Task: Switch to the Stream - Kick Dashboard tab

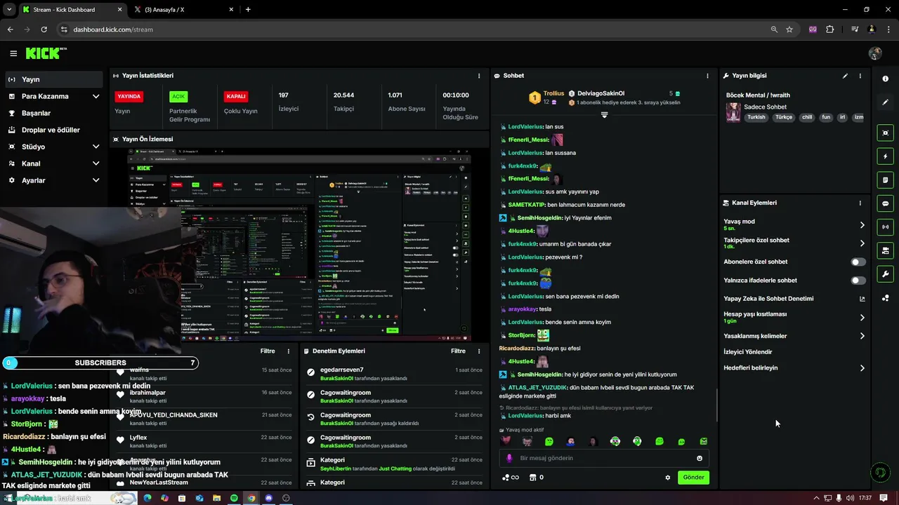Action: coord(72,10)
